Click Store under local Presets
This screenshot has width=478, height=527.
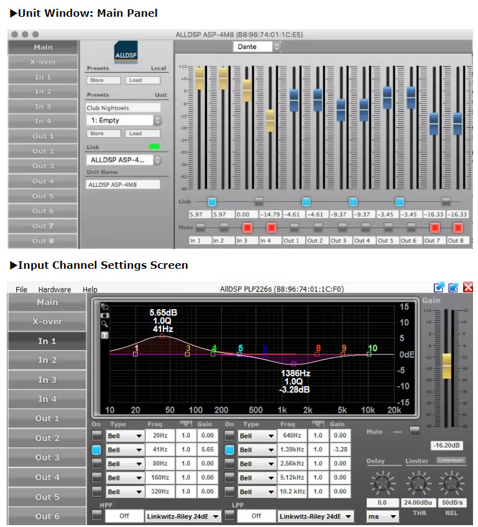click(103, 80)
